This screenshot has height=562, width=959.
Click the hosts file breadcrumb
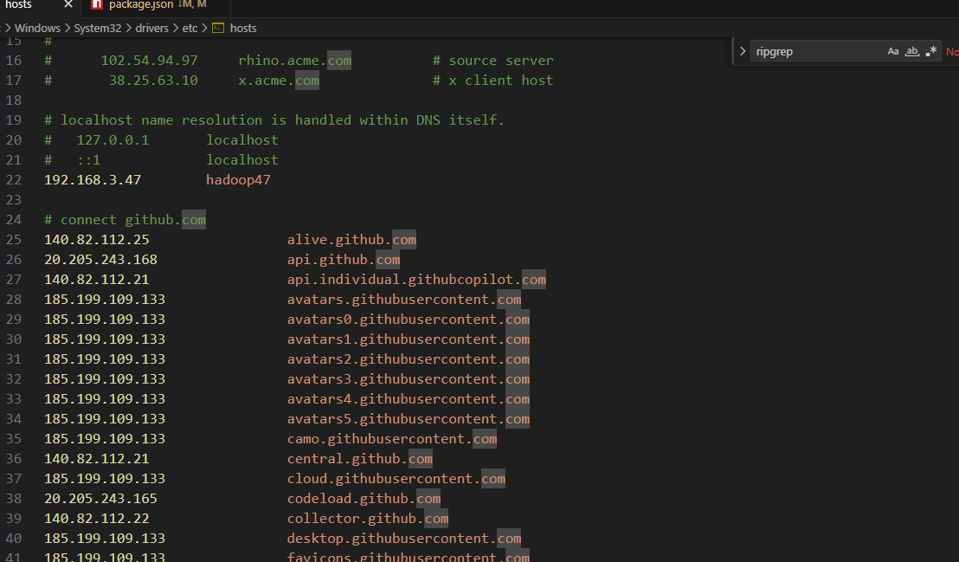tap(243, 29)
